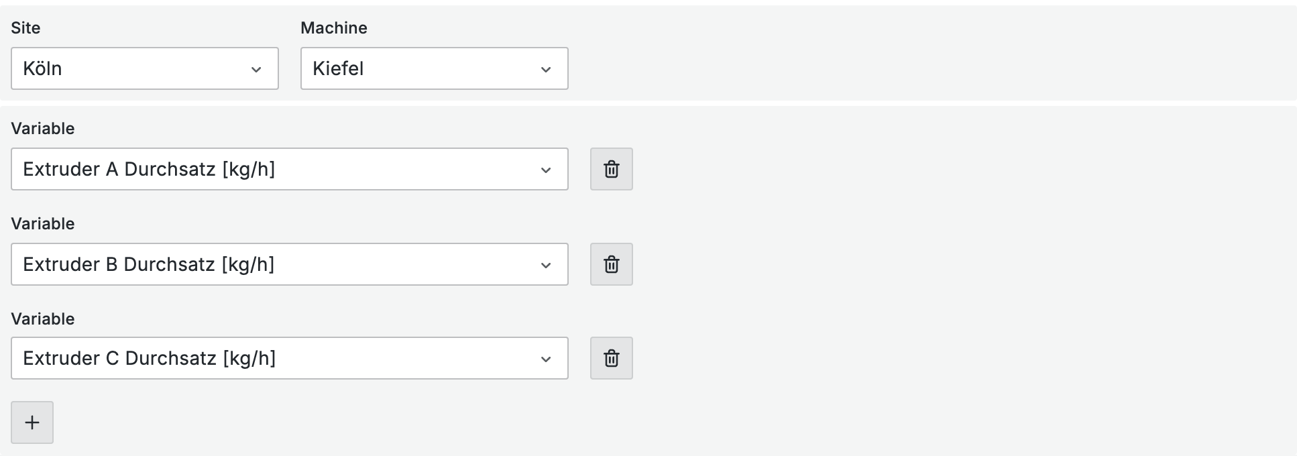Click the chevron arrow in Machine selector
The image size is (1297, 456).
[546, 69]
